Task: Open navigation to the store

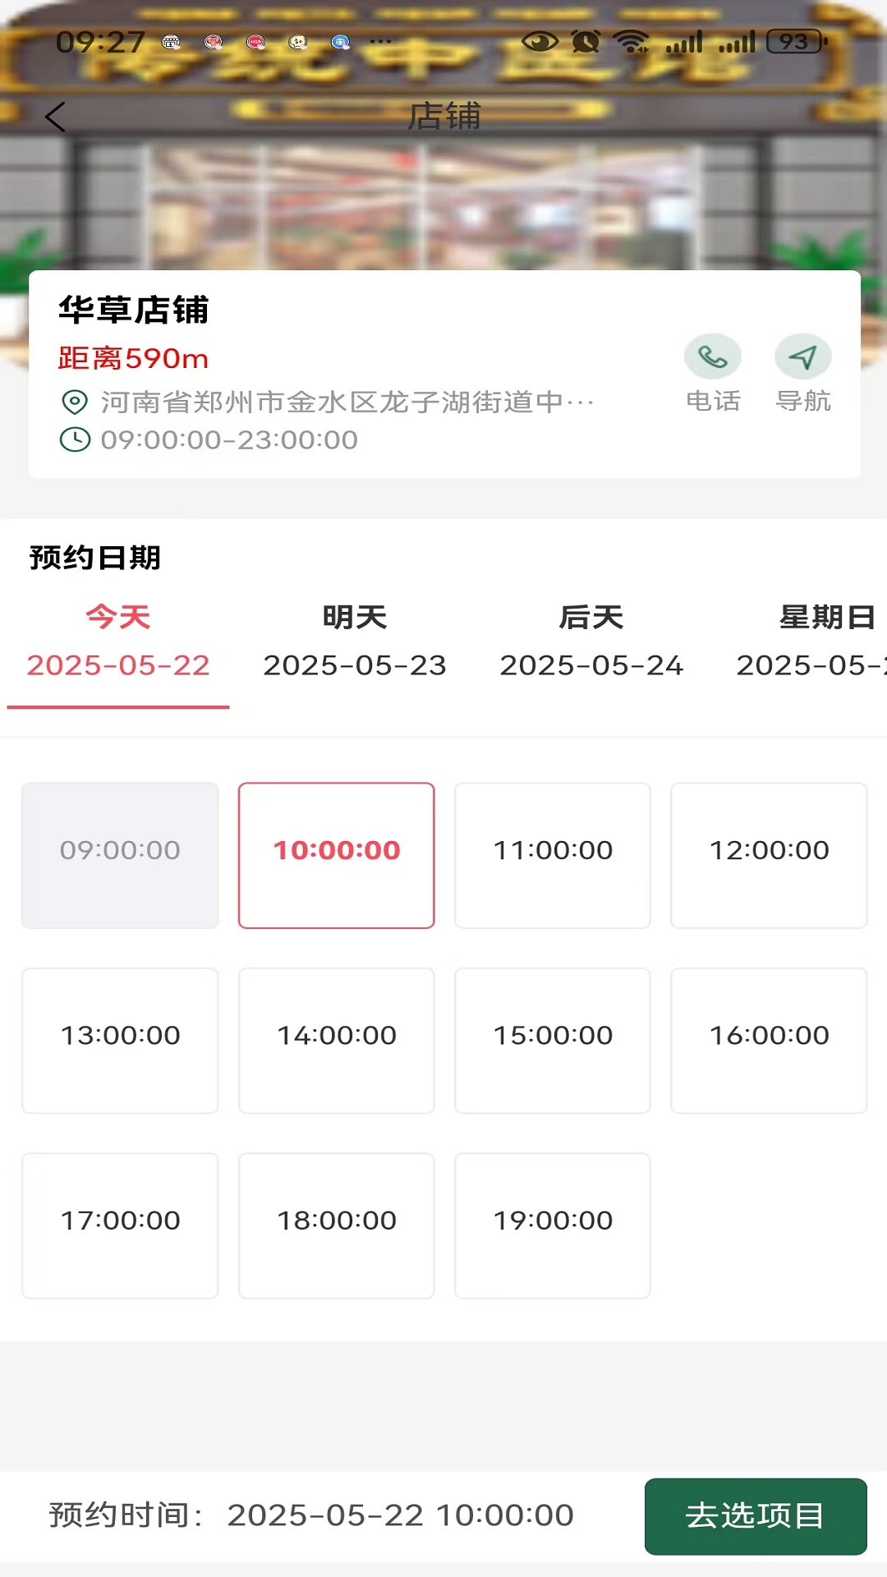Action: tap(802, 357)
